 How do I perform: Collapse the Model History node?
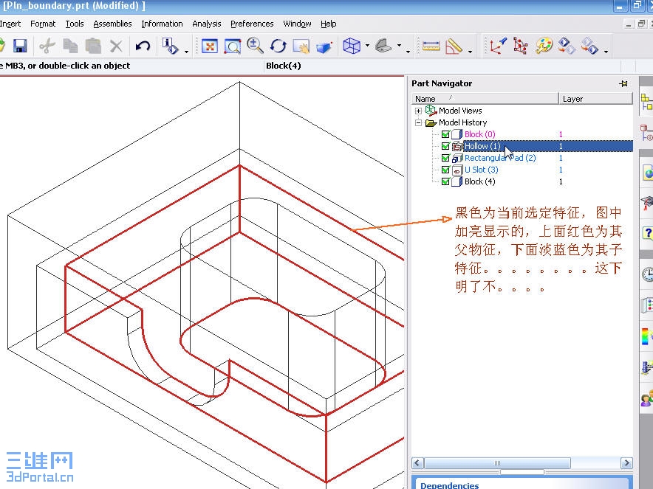pos(418,122)
